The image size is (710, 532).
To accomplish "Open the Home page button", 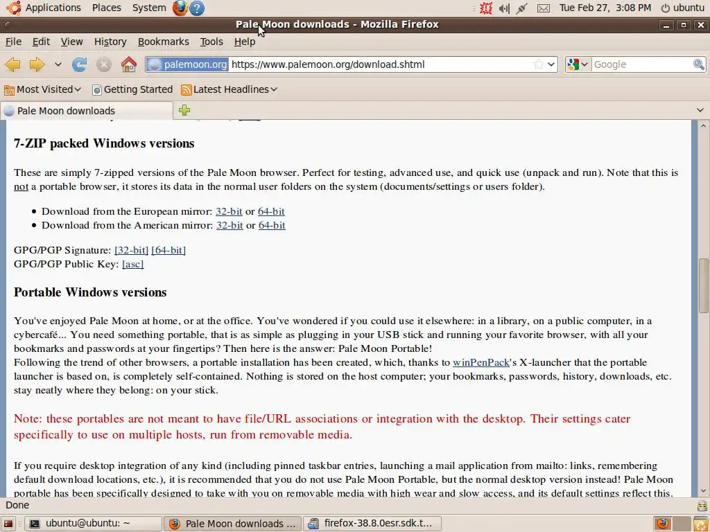I will coord(128,64).
